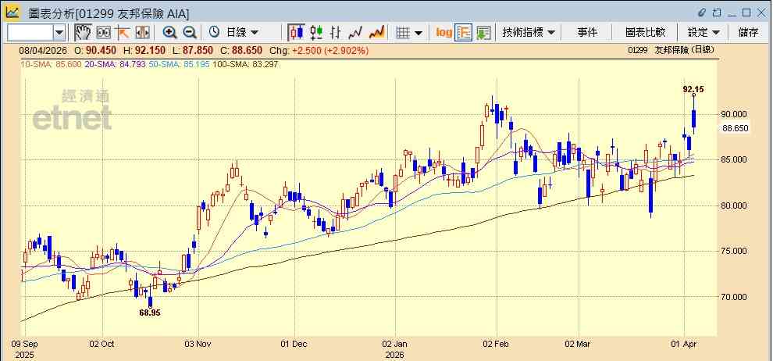Image resolution: width=773 pixels, height=361 pixels.
Task: Click the 88.650 current price tag
Action: (735, 128)
